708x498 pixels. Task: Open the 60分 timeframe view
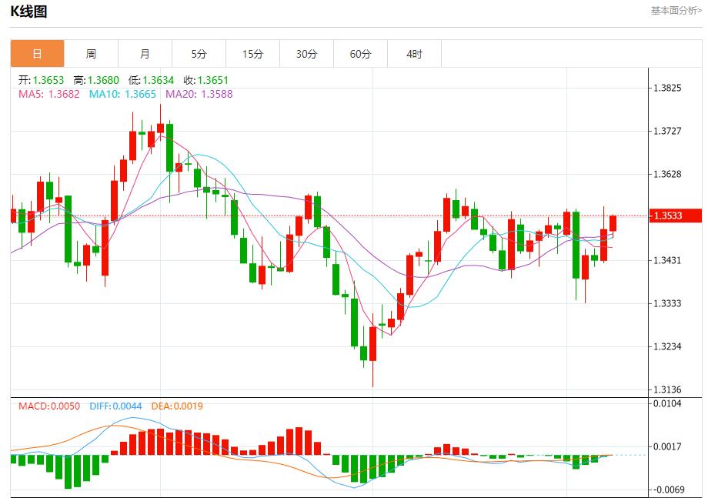click(359, 54)
